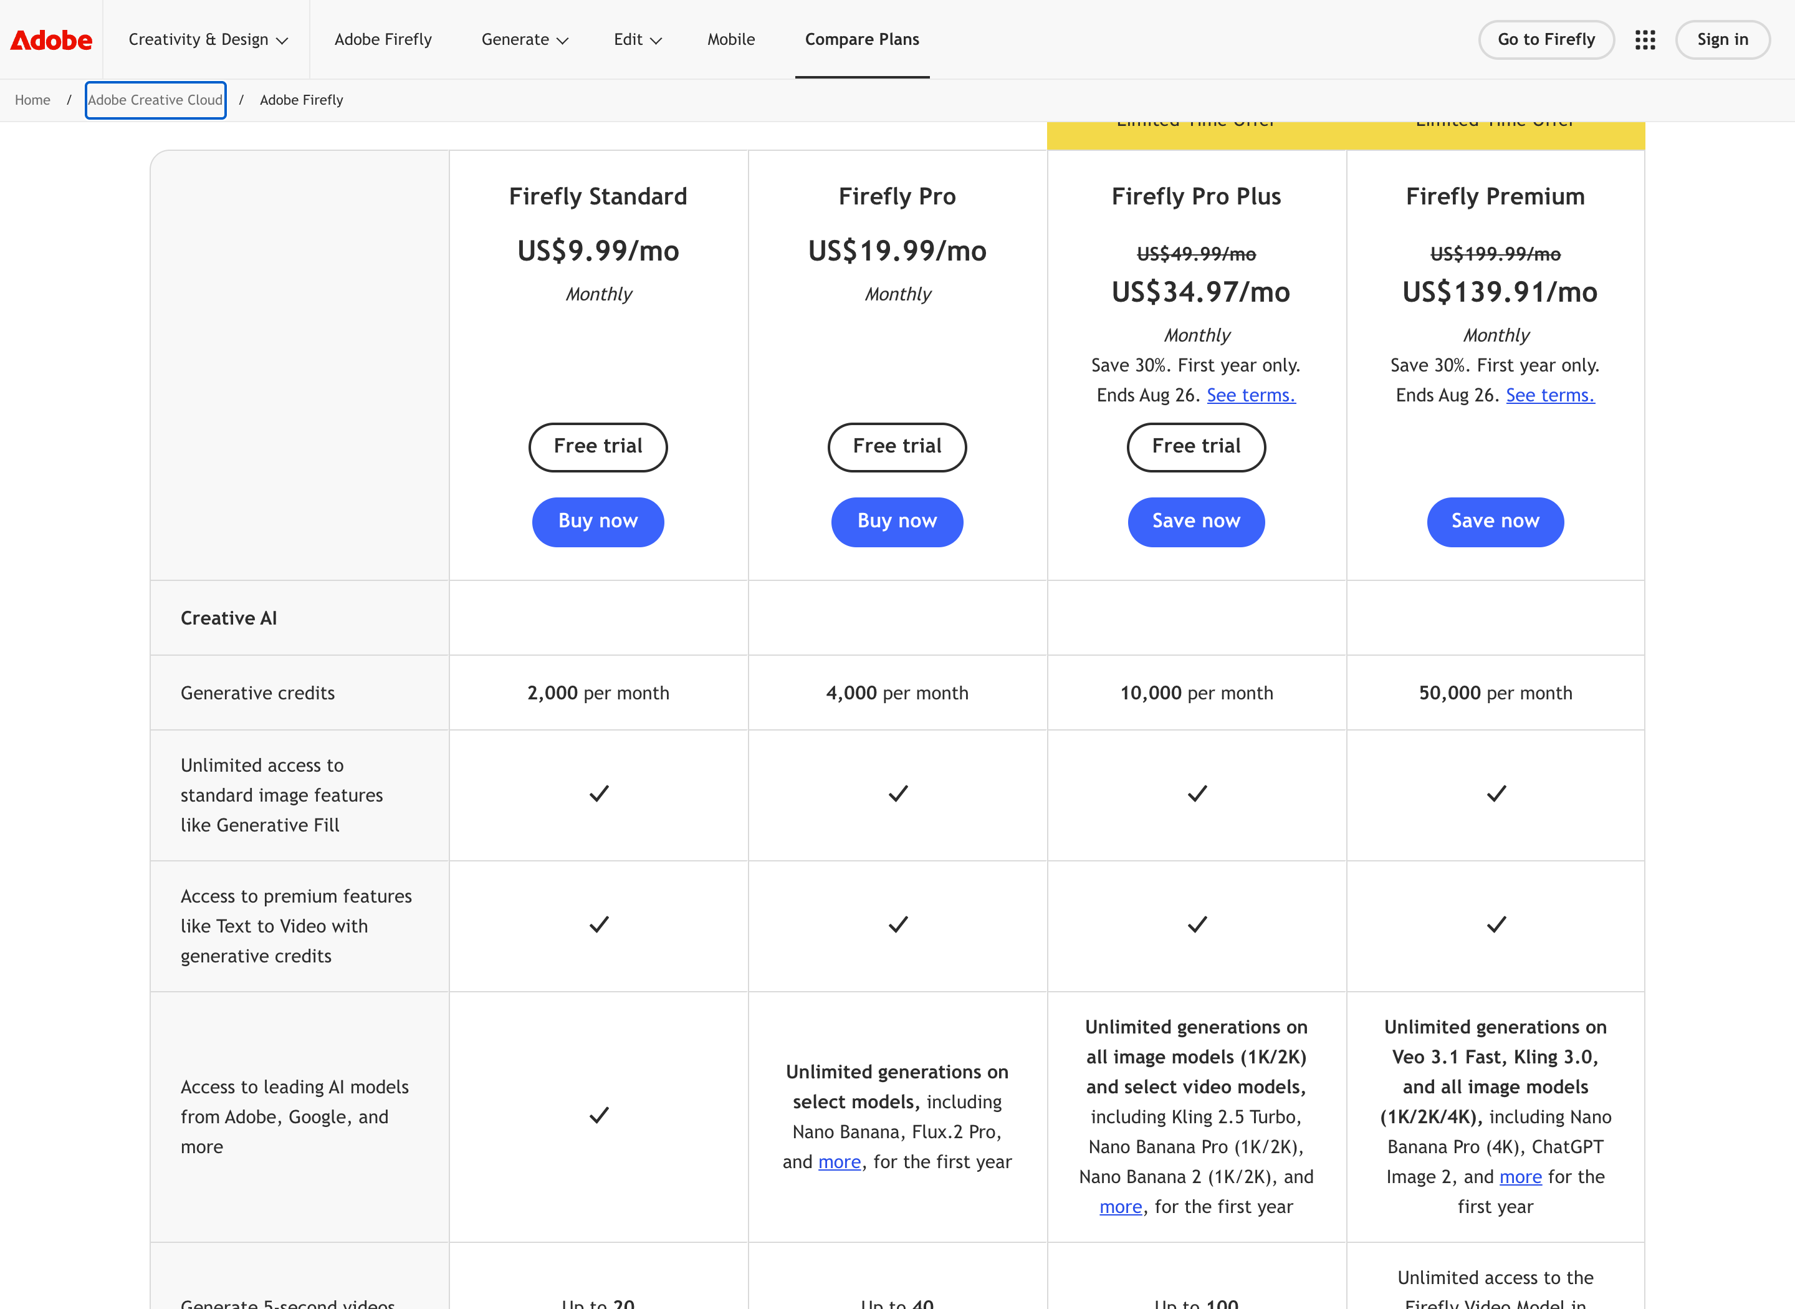Image resolution: width=1795 pixels, height=1309 pixels.
Task: Click the struck-through US$199.99/mo price
Action: 1496,254
